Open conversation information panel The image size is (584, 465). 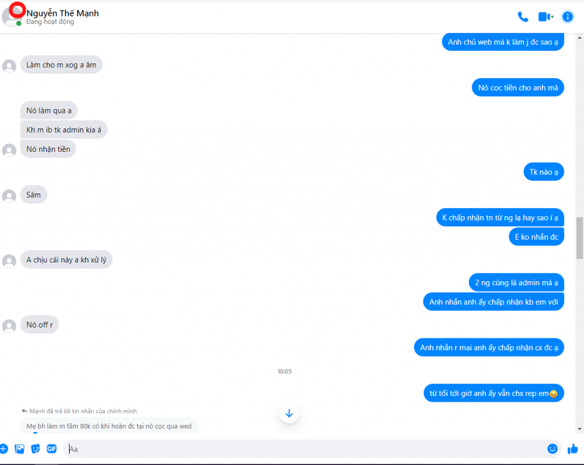click(x=567, y=17)
